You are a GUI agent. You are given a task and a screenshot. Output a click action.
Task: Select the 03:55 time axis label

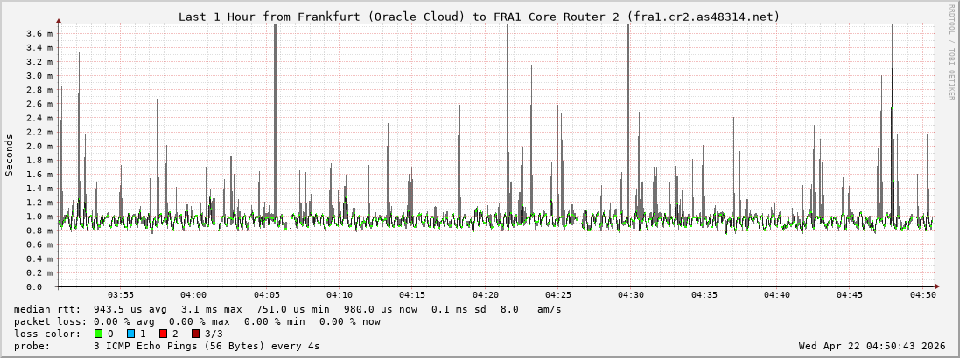tap(121, 295)
